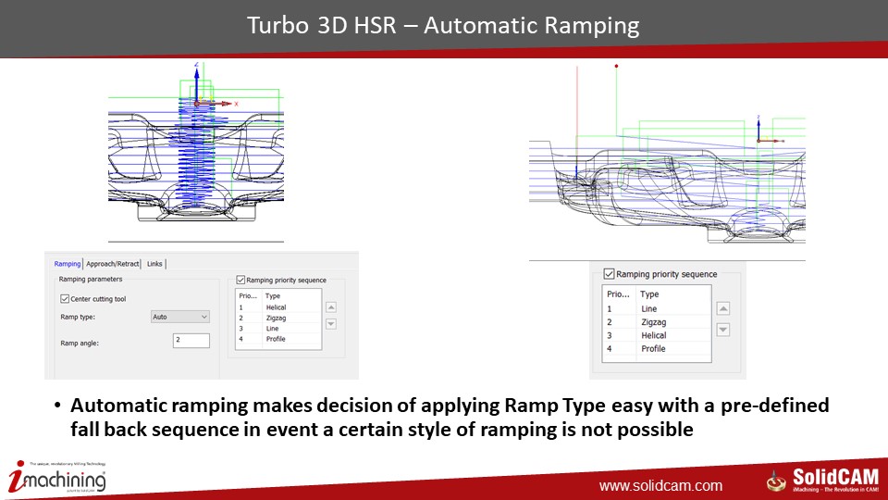Click the iMachining logo
This screenshot has height=500, width=888.
point(57,478)
